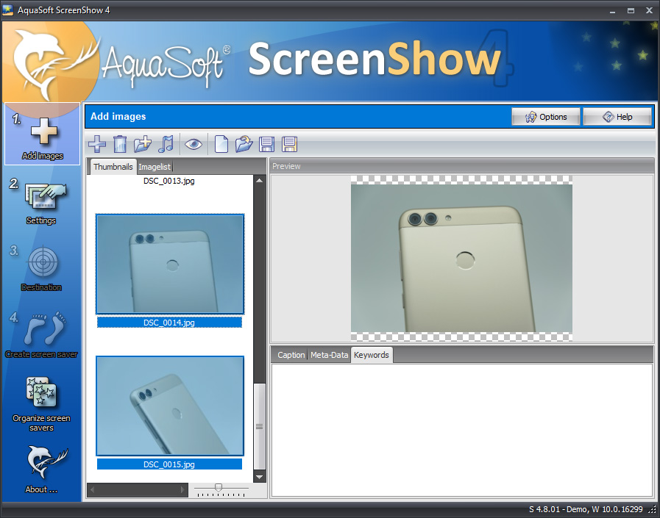Click the open project folder icon
Image resolution: width=660 pixels, height=518 pixels.
pyautogui.click(x=244, y=144)
